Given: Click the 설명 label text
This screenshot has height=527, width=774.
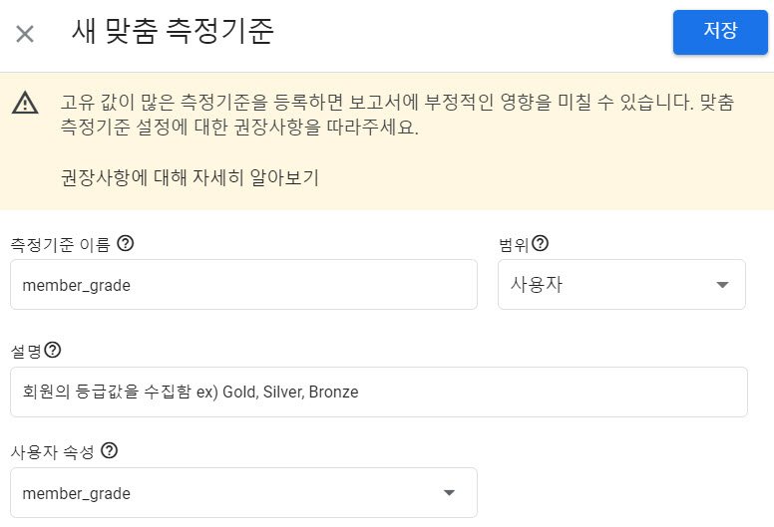Looking at the screenshot, I should 26,351.
